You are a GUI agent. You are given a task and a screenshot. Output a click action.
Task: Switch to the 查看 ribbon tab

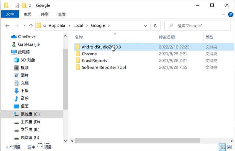tap(62, 14)
